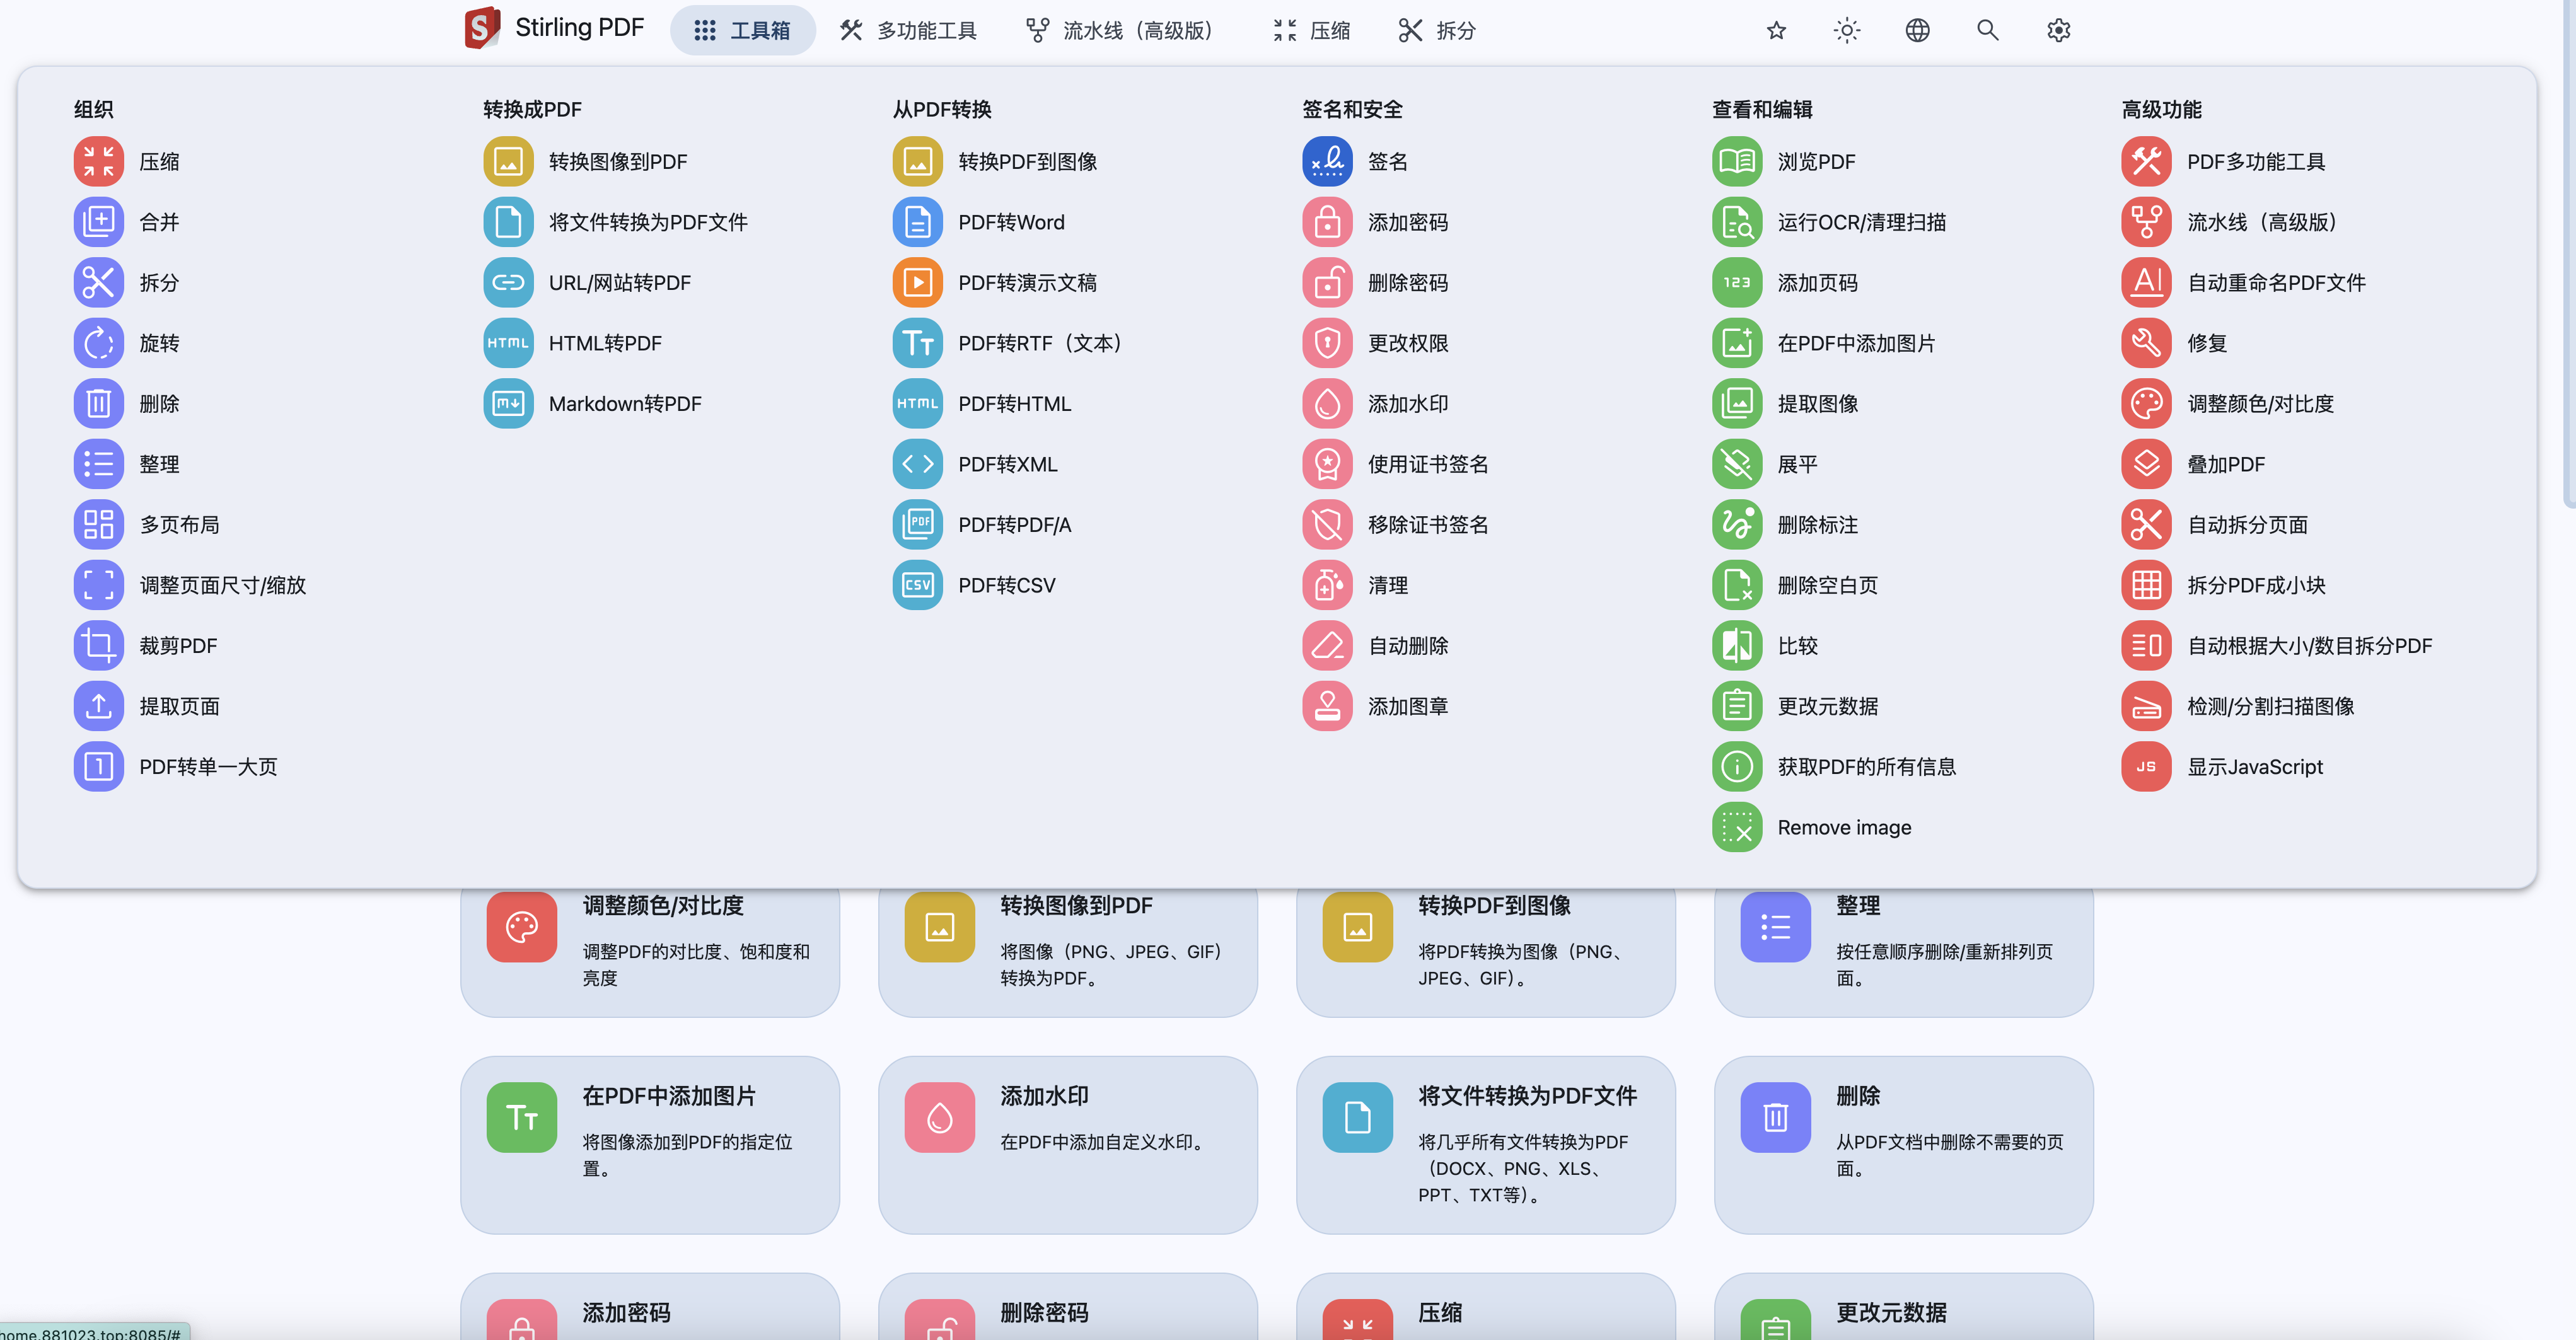Select the Rotate (旋转) tool icon

point(98,343)
